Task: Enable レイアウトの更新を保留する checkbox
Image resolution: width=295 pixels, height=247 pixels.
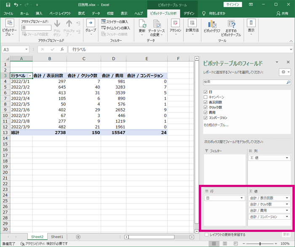Action: pyautogui.click(x=206, y=235)
